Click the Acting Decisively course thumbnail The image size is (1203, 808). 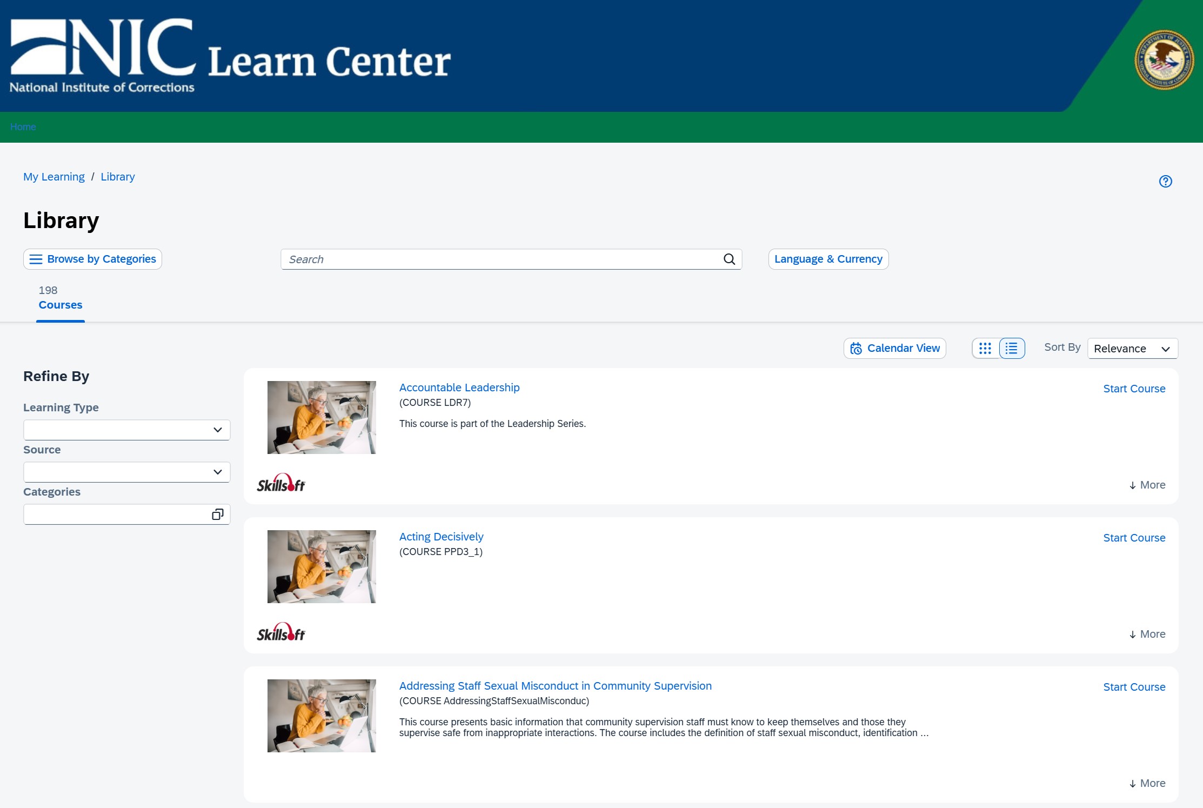[321, 566]
